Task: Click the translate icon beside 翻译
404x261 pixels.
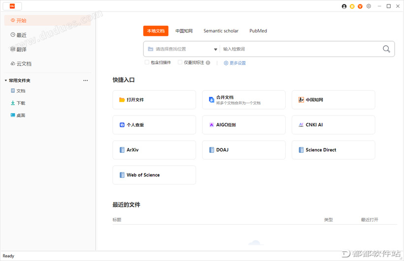Action: tap(13, 49)
